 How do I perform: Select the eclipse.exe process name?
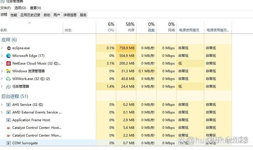tap(21, 48)
